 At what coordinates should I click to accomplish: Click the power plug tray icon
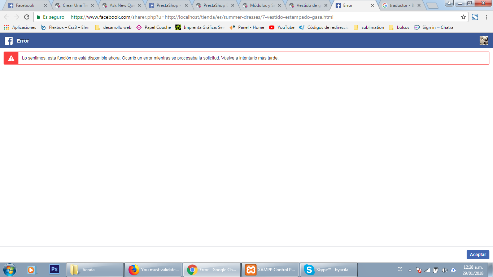pos(436,270)
